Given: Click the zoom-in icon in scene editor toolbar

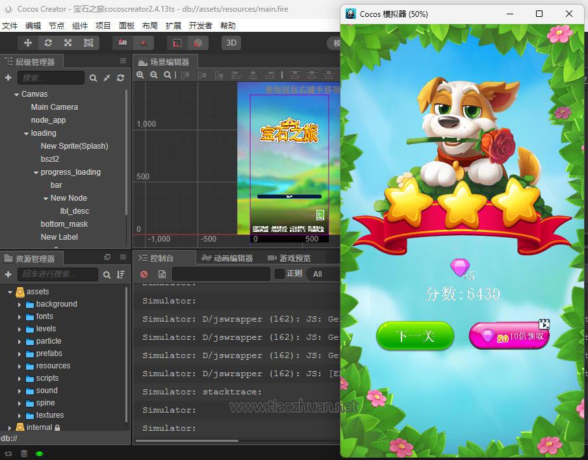Looking at the screenshot, I should (141, 75).
